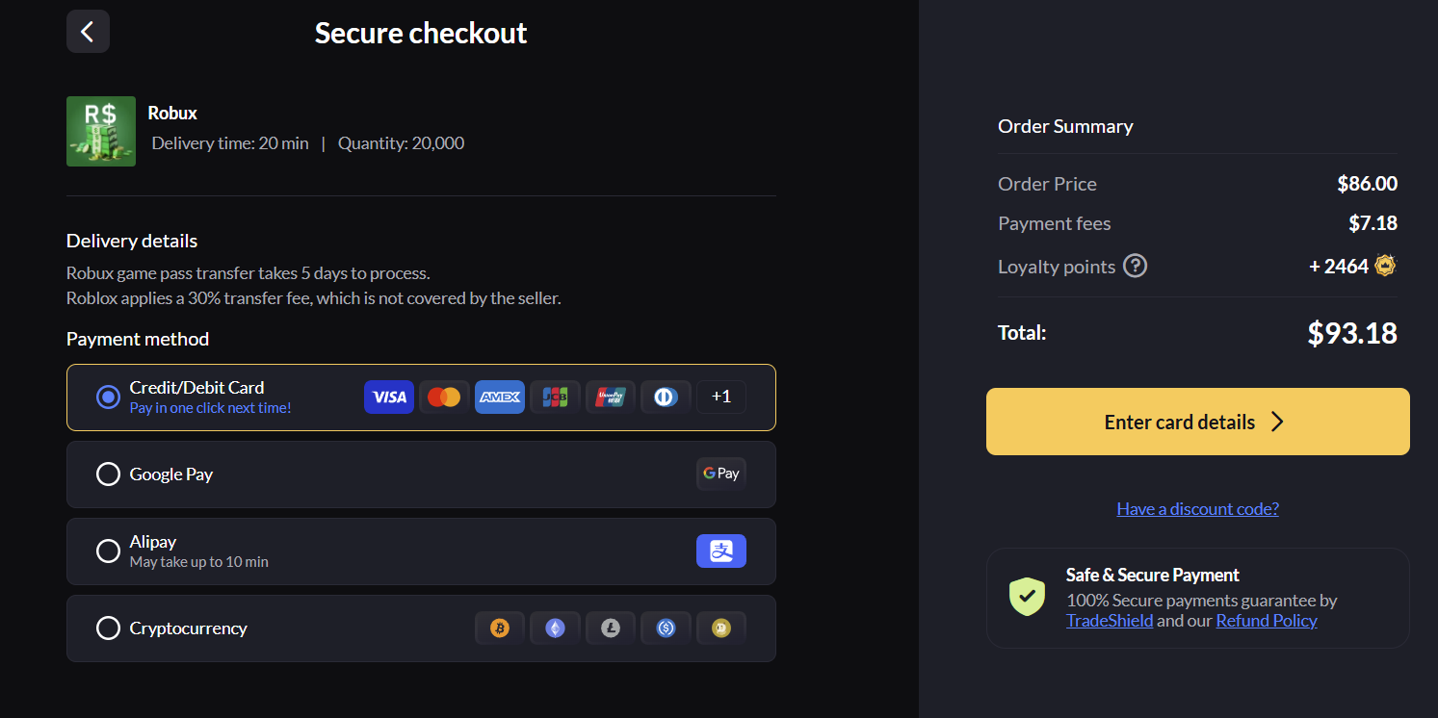Select Google Pay payment method
The image size is (1438, 718).
[x=108, y=474]
